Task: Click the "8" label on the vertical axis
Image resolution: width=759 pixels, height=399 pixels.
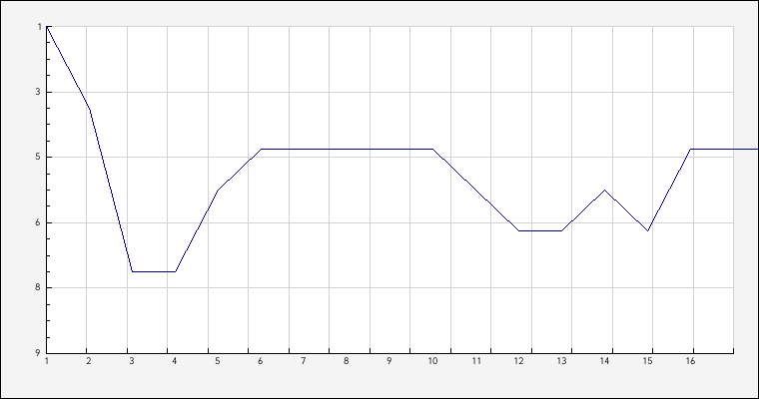Action: [38, 287]
